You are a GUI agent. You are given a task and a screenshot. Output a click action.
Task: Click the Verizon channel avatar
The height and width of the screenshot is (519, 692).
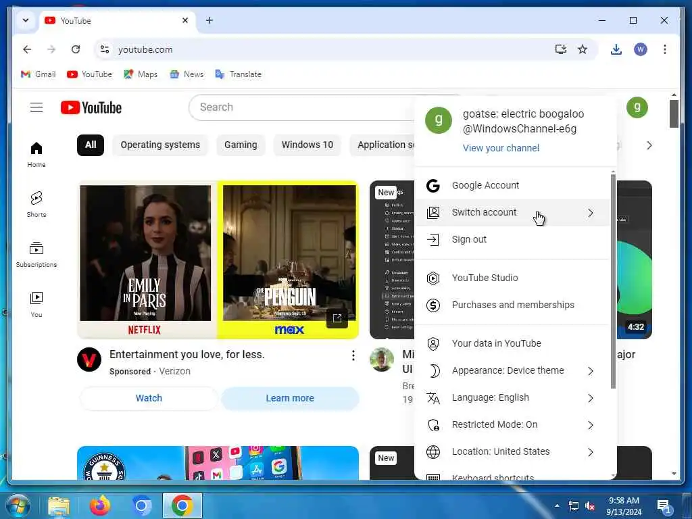tap(89, 360)
